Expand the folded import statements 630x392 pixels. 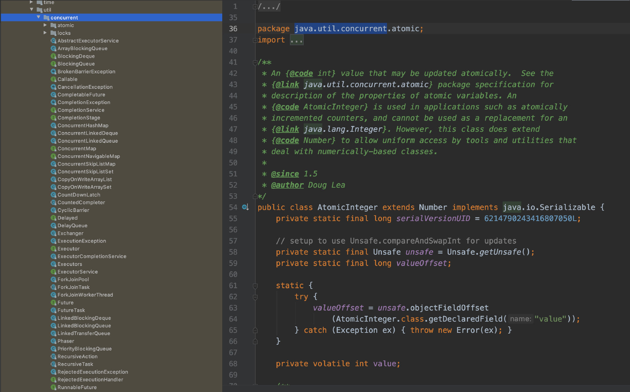(x=255, y=40)
